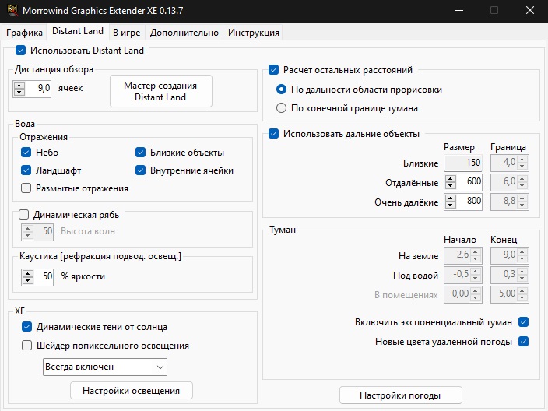Go to the Инструкция tab
The width and height of the screenshot is (548, 411).
254,32
